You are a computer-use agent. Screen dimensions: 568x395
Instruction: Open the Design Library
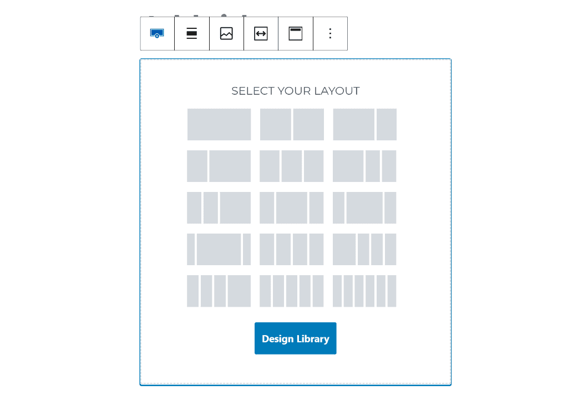[x=295, y=338]
